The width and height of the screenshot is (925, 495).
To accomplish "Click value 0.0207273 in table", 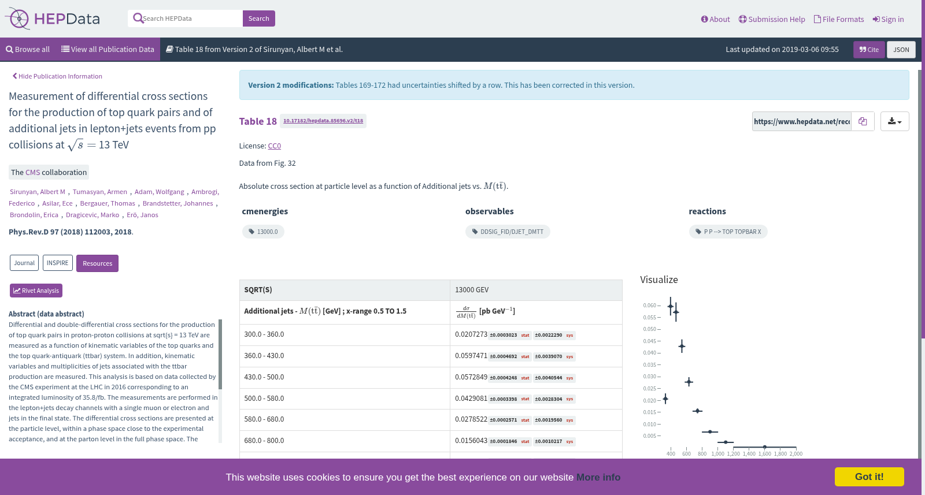I will pyautogui.click(x=471, y=334).
